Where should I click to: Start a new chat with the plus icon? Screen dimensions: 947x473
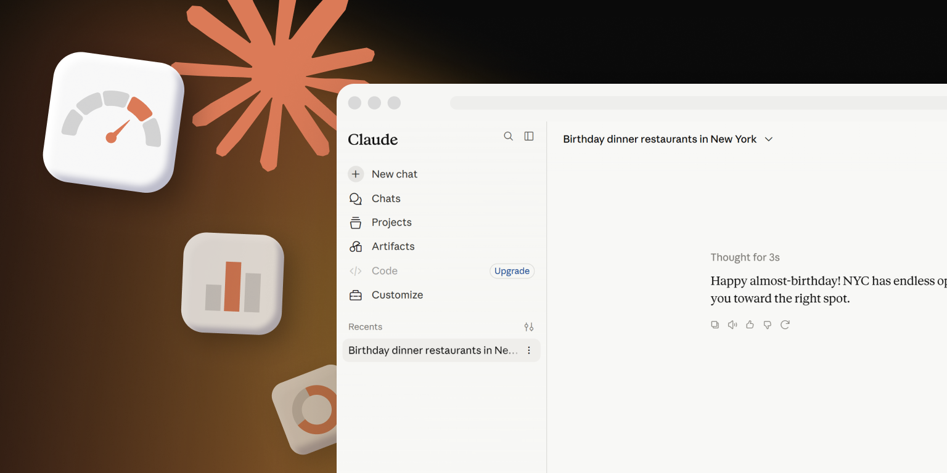(356, 174)
